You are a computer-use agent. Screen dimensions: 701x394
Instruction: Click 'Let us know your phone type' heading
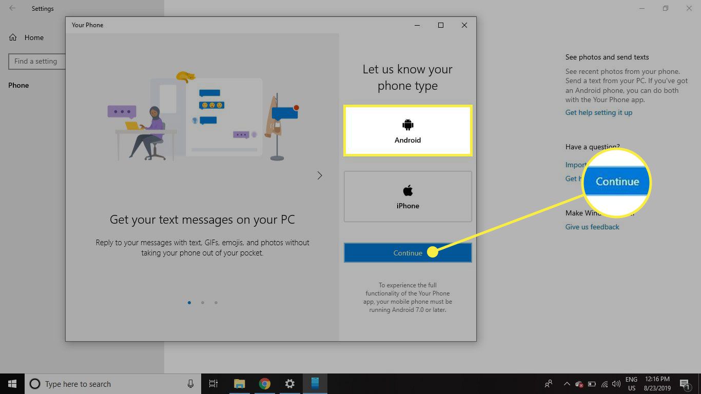pyautogui.click(x=407, y=77)
